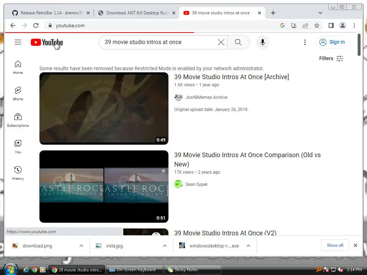Launch Chrome from quick launch
The width and height of the screenshot is (367, 275).
(34, 270)
